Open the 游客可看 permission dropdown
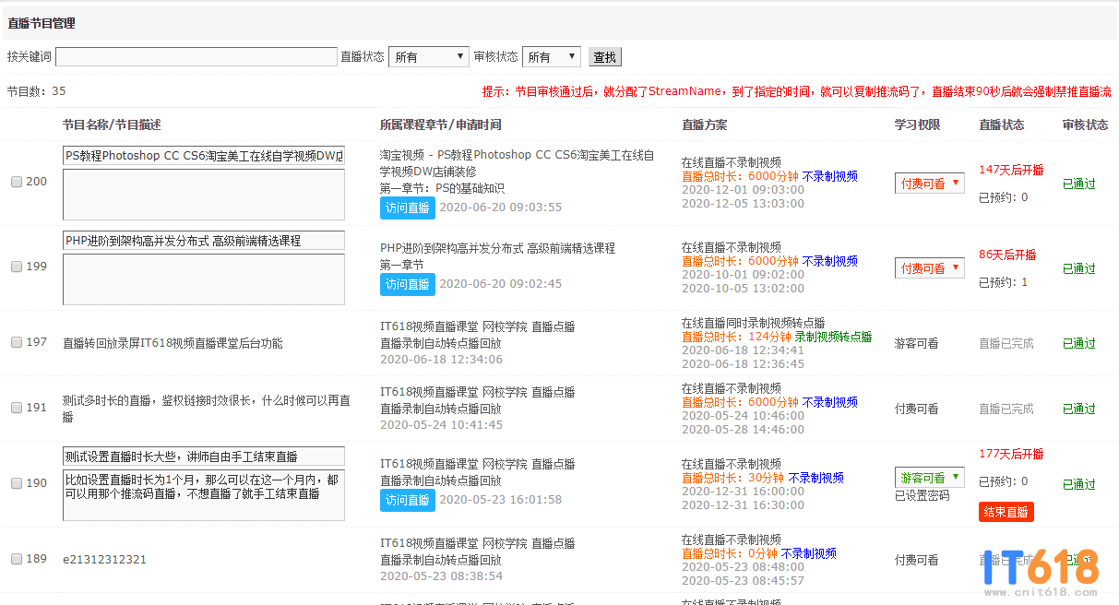 (929, 478)
